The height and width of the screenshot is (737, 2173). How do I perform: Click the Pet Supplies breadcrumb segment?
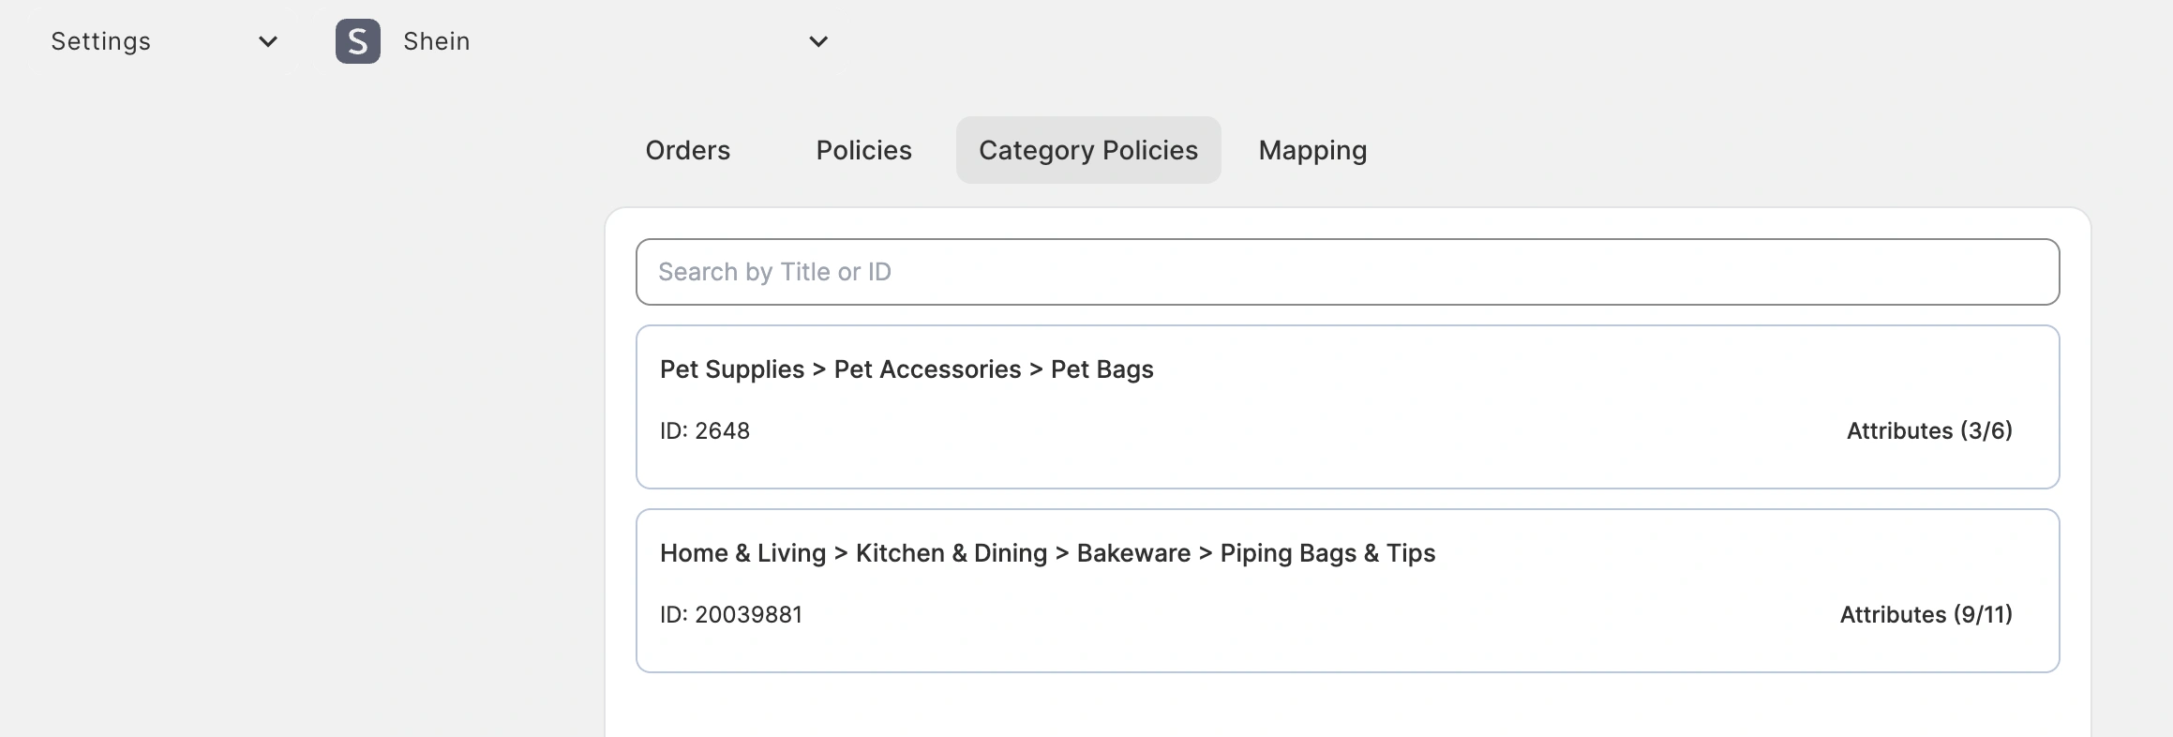732,369
